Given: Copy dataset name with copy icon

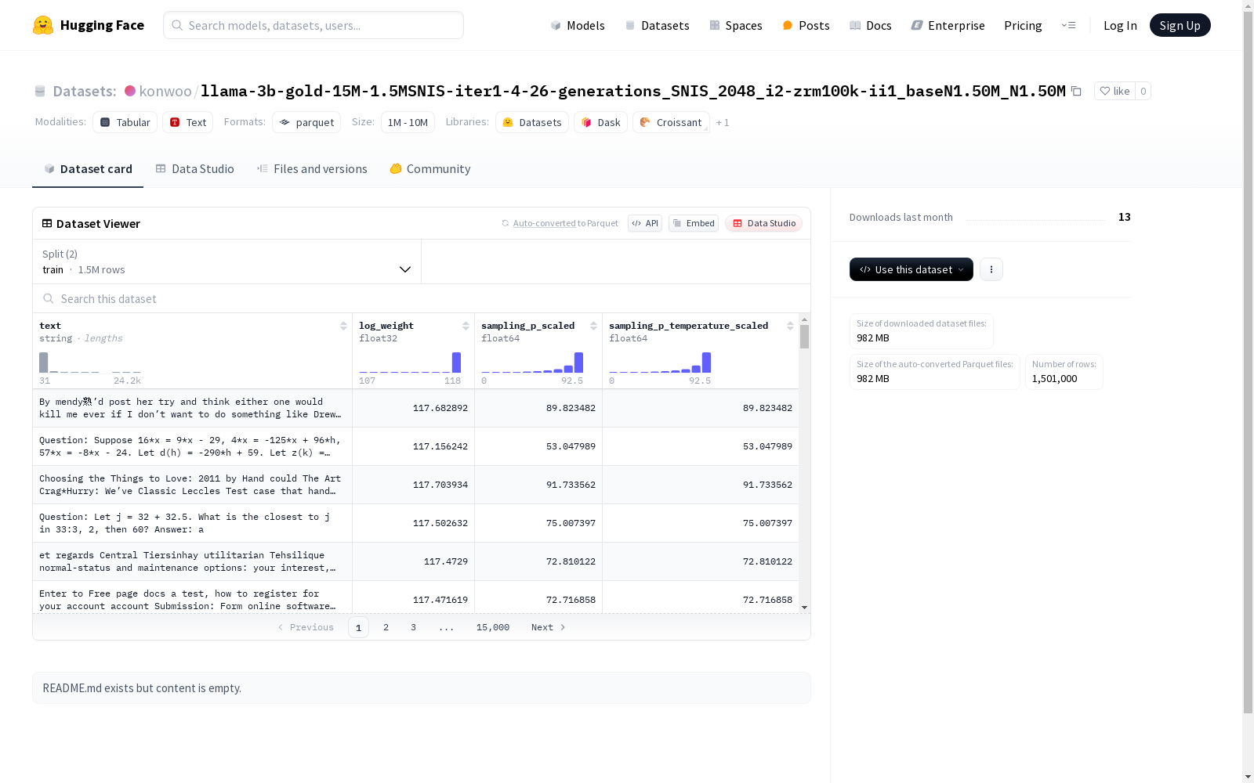Looking at the screenshot, I should (1077, 91).
